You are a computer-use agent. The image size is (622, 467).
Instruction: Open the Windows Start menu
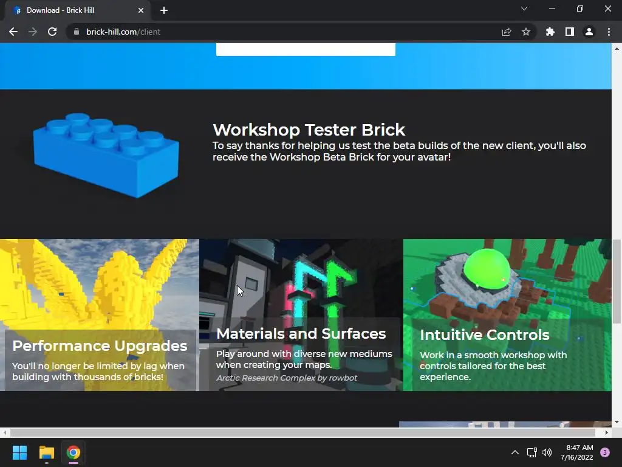coord(19,452)
